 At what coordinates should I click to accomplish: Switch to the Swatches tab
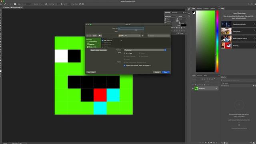[199, 8]
